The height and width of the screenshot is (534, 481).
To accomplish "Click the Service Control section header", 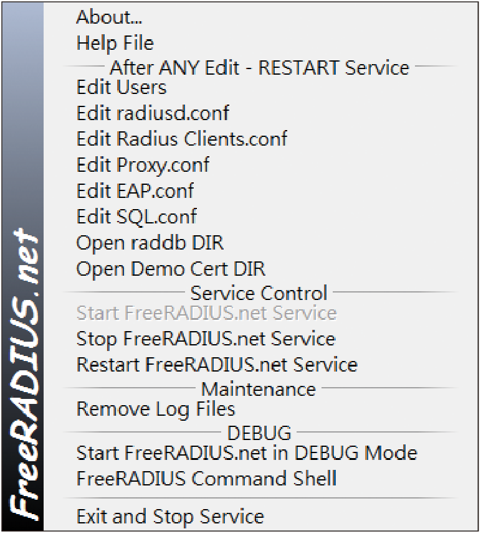I will [259, 293].
